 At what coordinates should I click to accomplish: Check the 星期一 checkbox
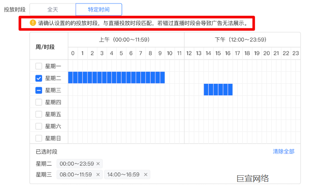pyautogui.click(x=39, y=66)
